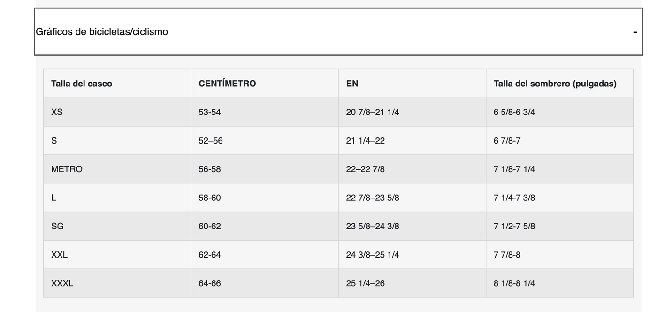The width and height of the screenshot is (657, 312).
Task: Click the 53-54 centimeter cell
Action: 209,112
